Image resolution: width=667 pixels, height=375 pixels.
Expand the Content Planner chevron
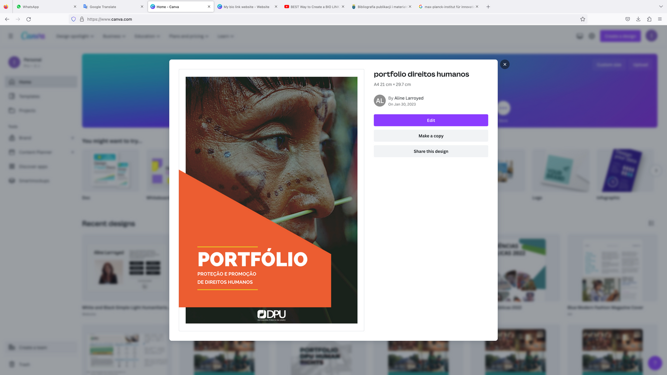click(73, 152)
